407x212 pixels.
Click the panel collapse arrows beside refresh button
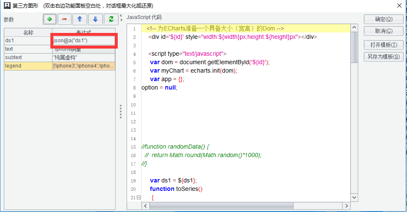pyautogui.click(x=121, y=17)
